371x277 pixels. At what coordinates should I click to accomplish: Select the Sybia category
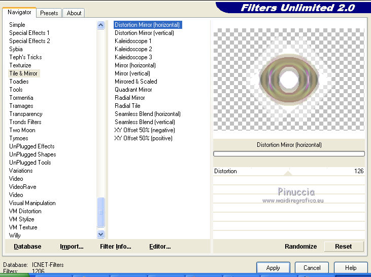pyautogui.click(x=16, y=49)
